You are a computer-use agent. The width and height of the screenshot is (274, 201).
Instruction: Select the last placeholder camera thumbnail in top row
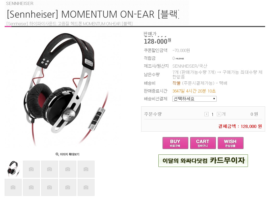pos(86,169)
